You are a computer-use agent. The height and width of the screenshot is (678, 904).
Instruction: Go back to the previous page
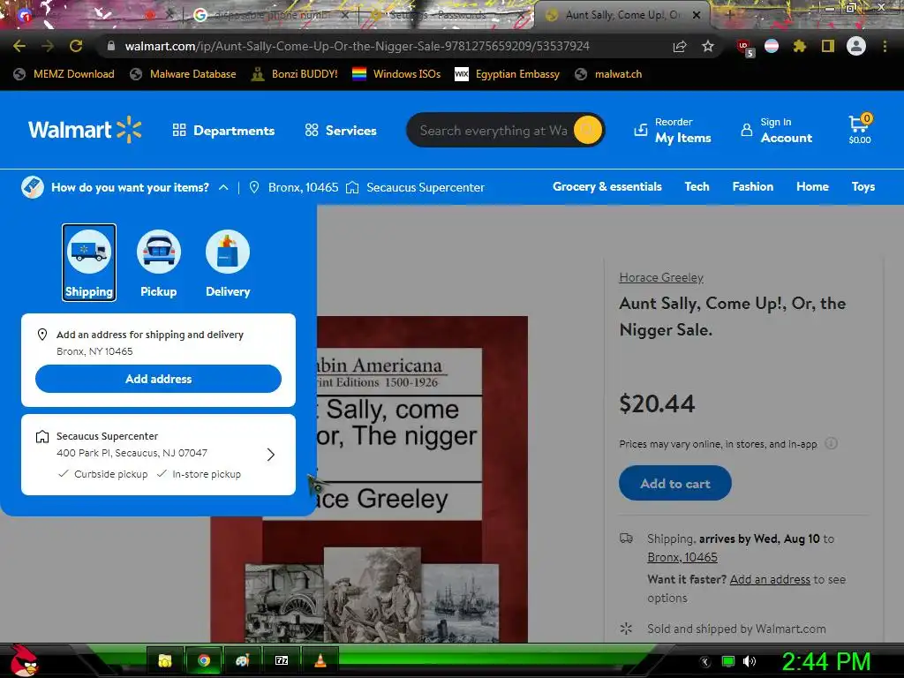pyautogui.click(x=19, y=46)
